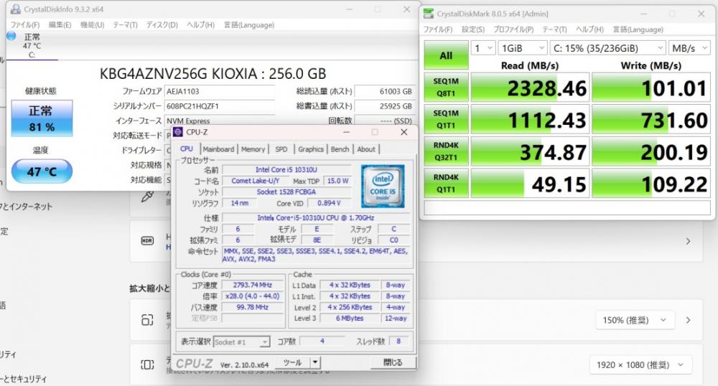718x386 pixels.
Task: Click the Intel Core i5 10310U name field
Action: tap(286, 169)
